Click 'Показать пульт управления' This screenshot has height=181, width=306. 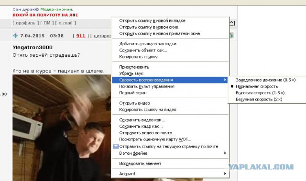(x=170, y=86)
